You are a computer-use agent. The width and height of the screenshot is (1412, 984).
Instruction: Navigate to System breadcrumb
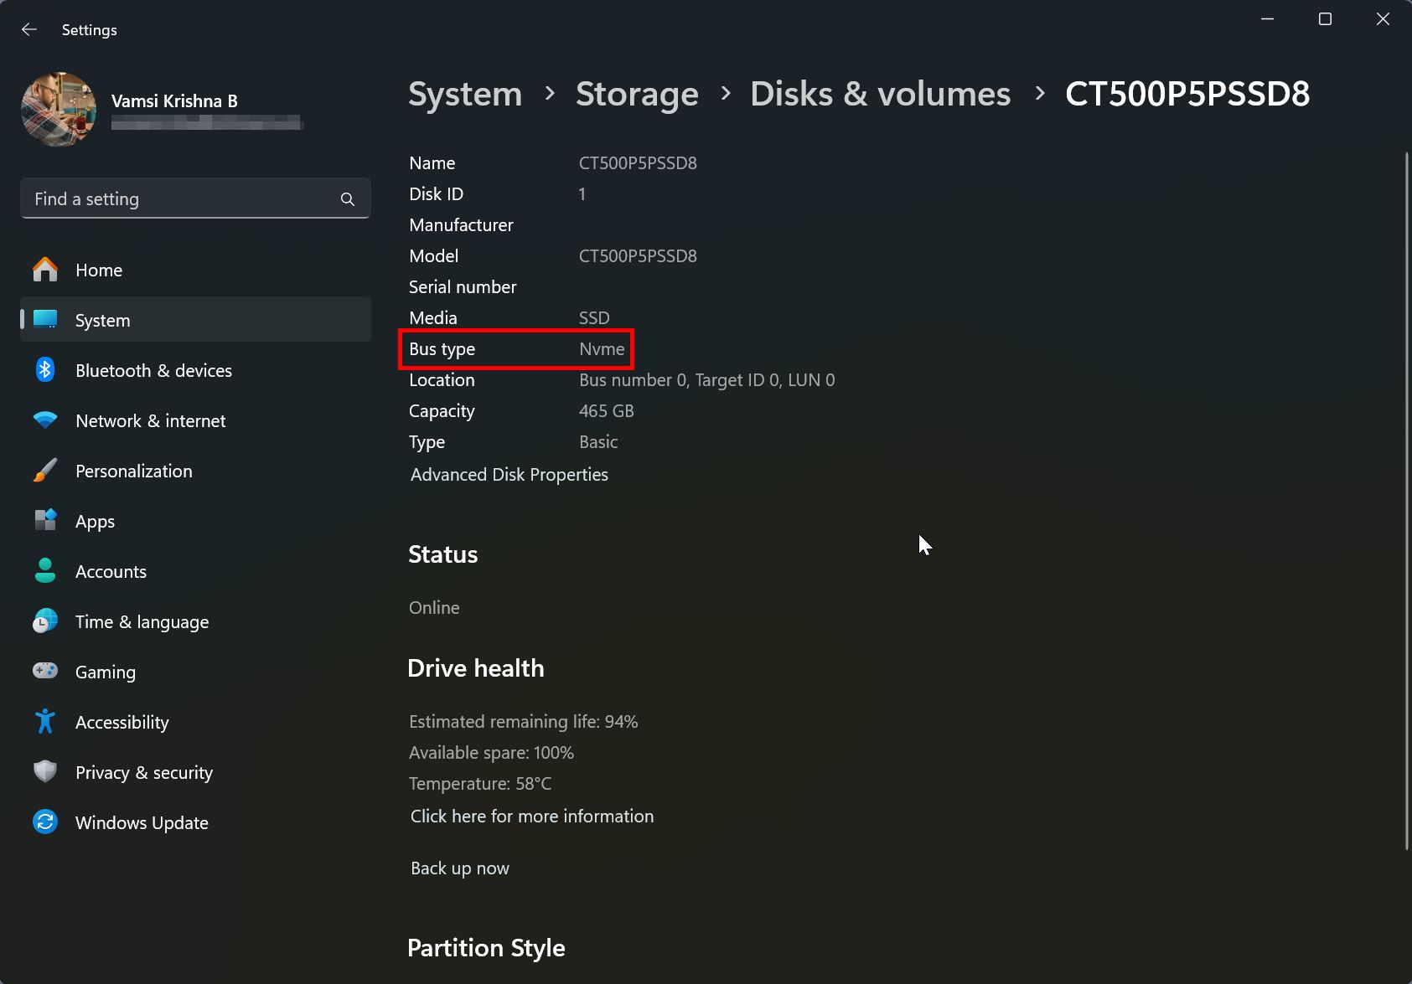[465, 94]
